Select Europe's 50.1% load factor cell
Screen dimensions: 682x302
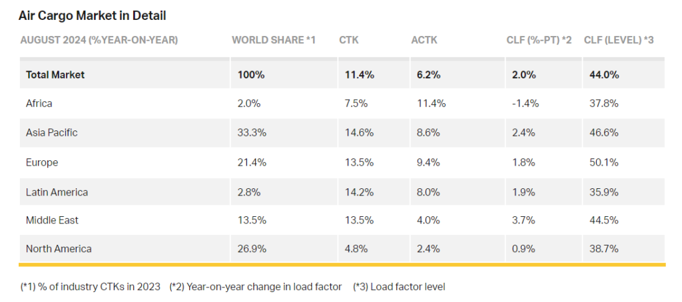(x=603, y=162)
